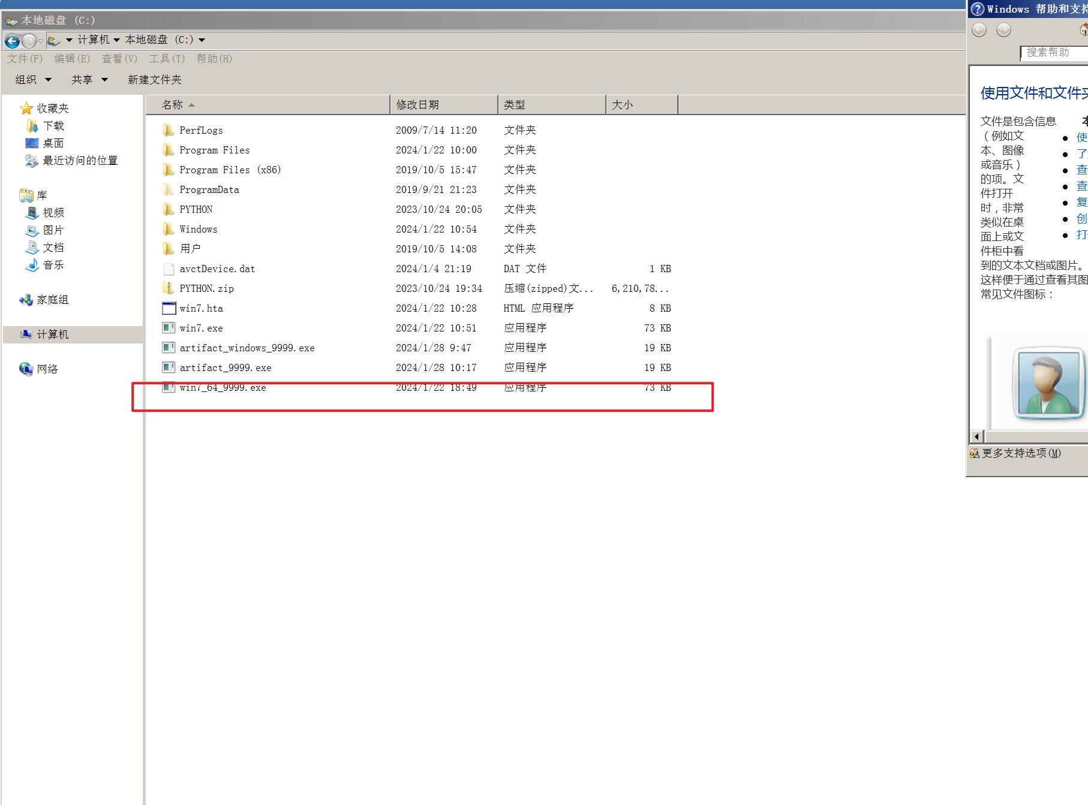Select the Program Files (x86) folder icon
1088x805 pixels.
[x=169, y=170]
